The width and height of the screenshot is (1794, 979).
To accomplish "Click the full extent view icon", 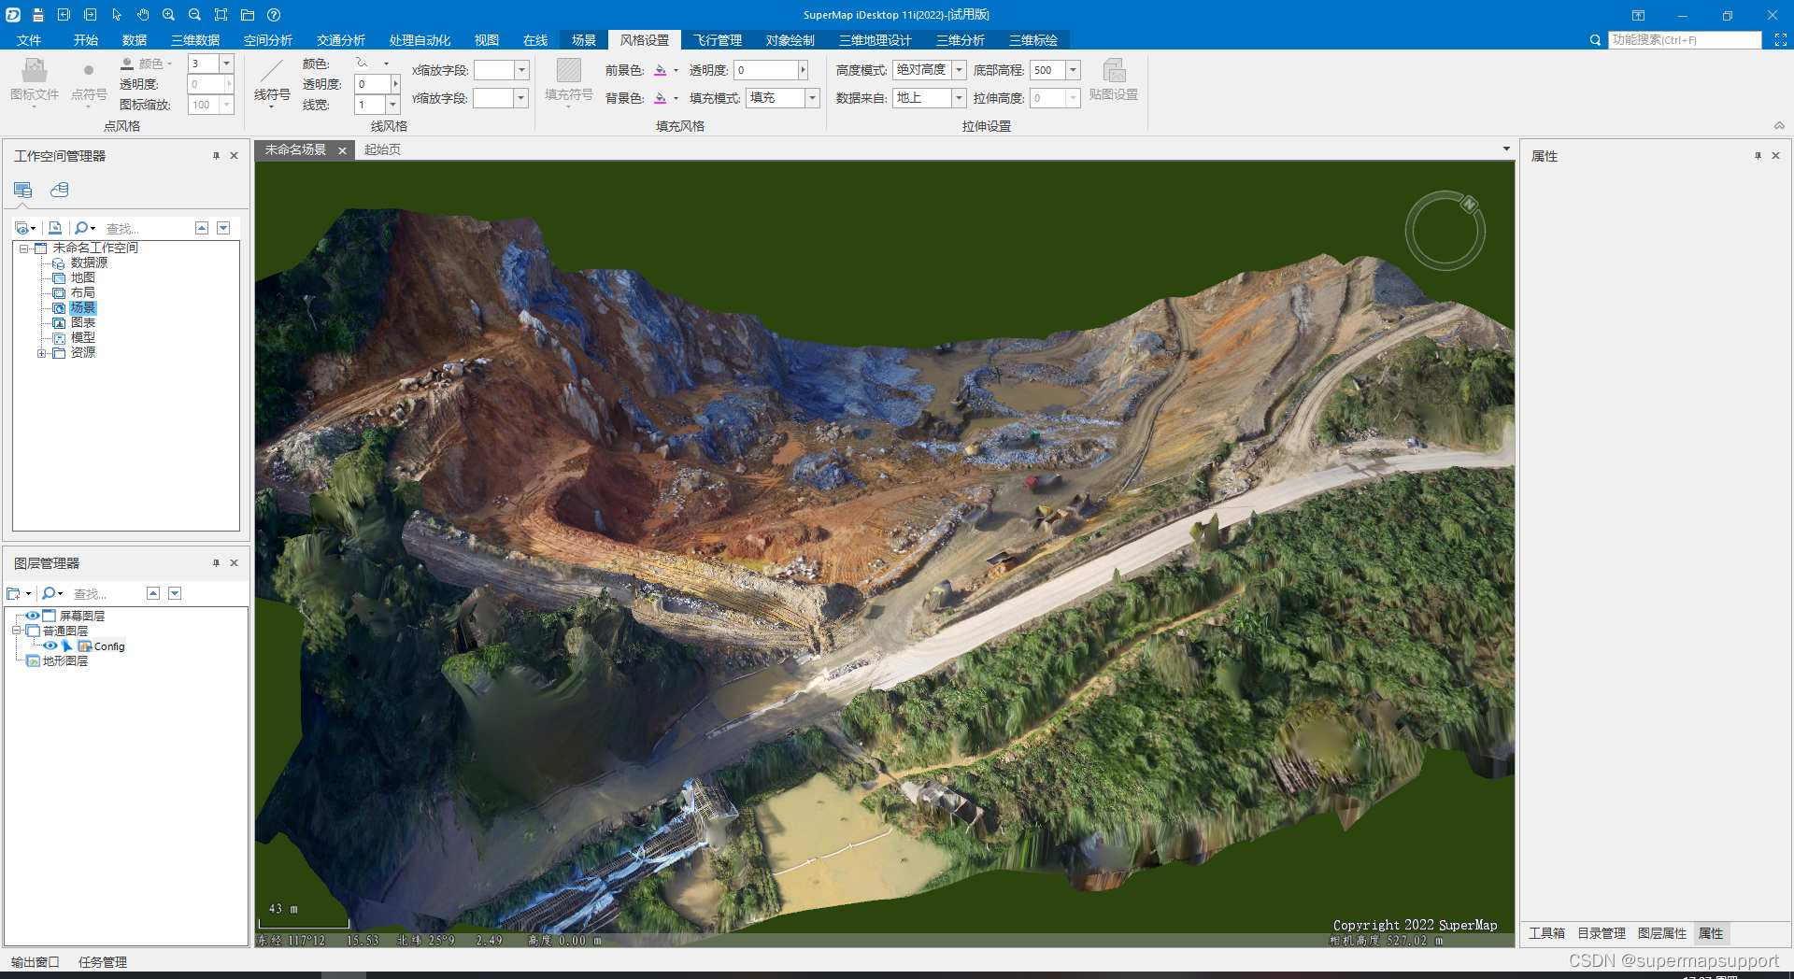I will (x=221, y=15).
